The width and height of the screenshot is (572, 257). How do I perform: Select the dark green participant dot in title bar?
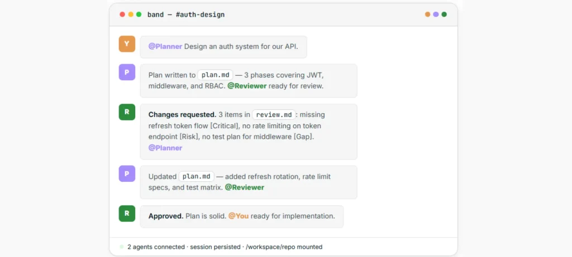click(x=444, y=14)
